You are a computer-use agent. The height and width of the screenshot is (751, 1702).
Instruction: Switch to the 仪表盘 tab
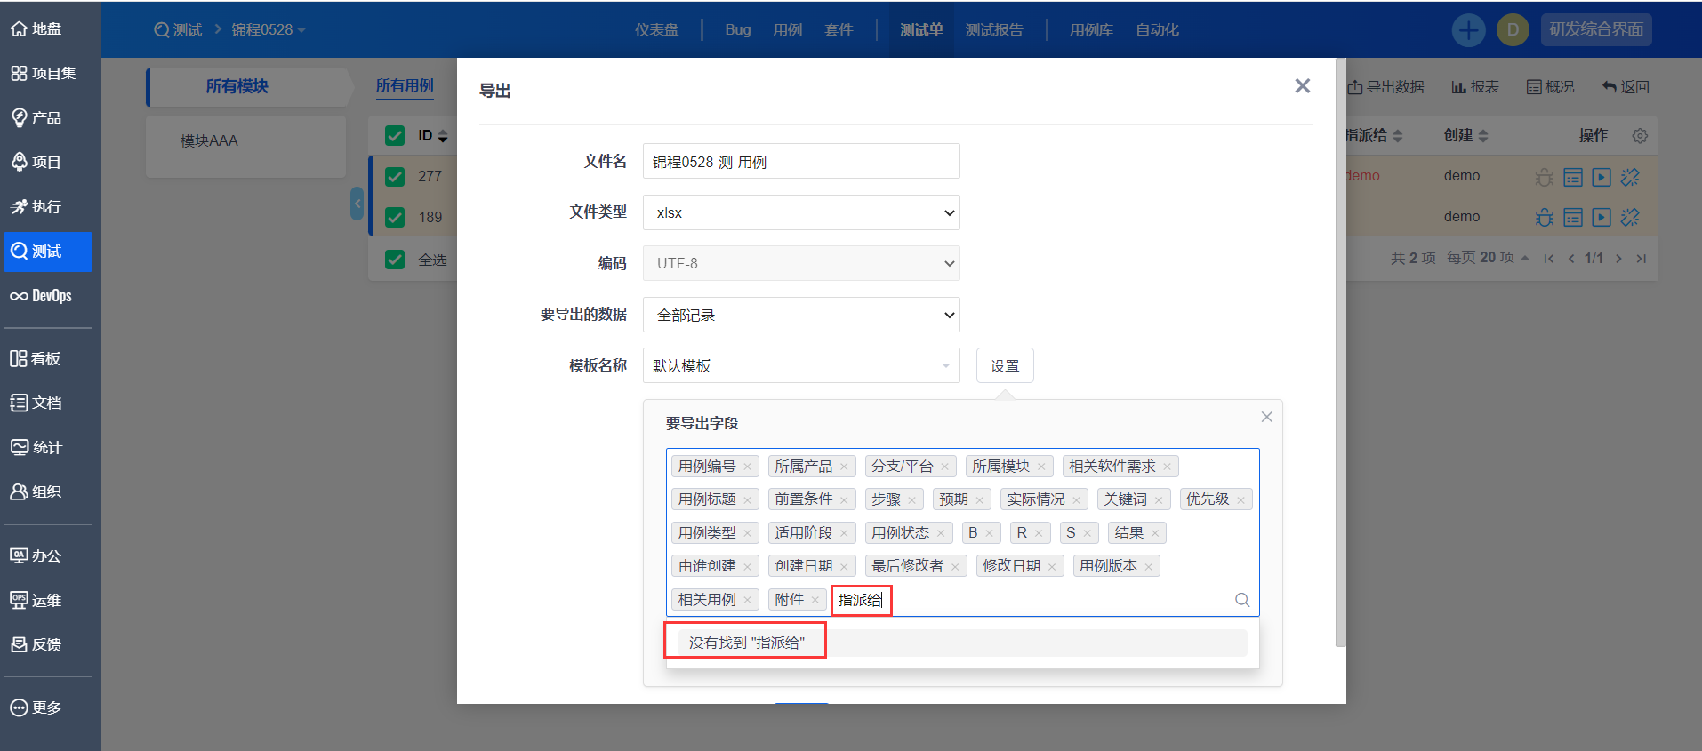click(x=656, y=30)
